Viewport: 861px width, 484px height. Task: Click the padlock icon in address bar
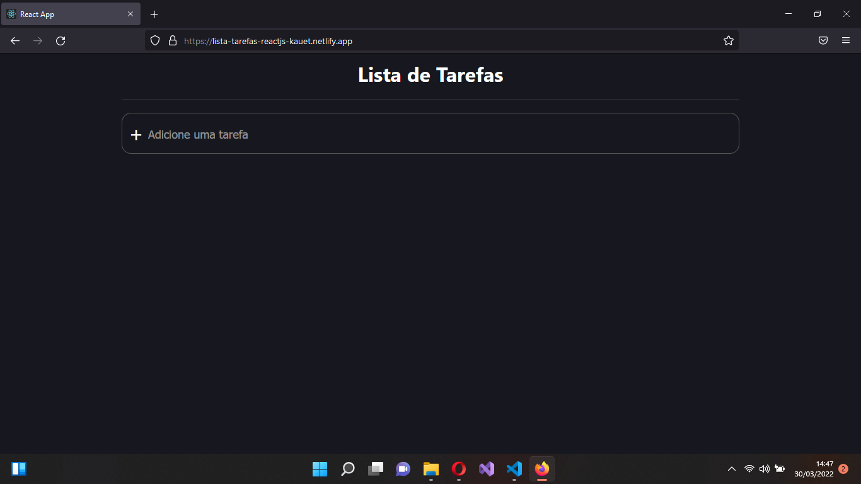(x=172, y=40)
